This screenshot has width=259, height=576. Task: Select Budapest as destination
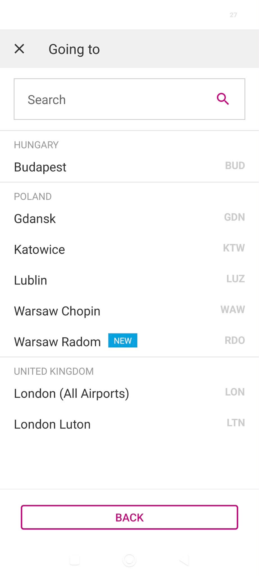pos(129,167)
